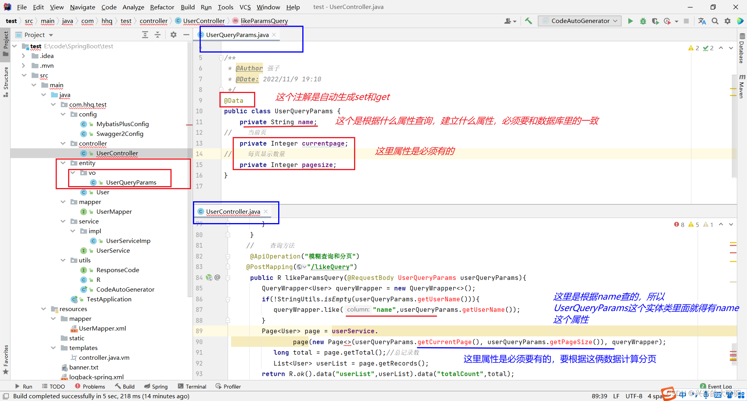Expand the templates folder

53,348
